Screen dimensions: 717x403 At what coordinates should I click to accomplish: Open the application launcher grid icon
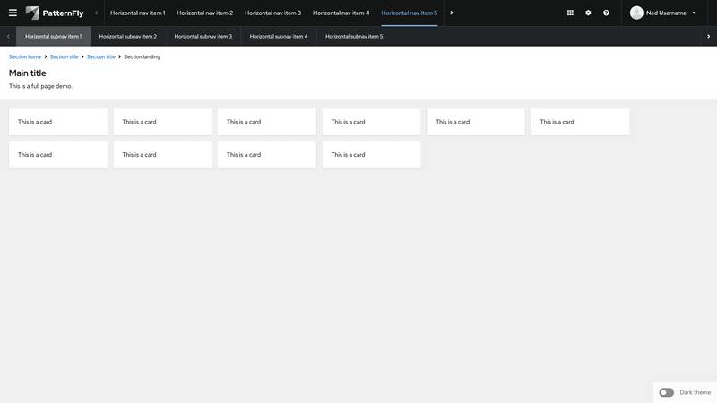571,13
